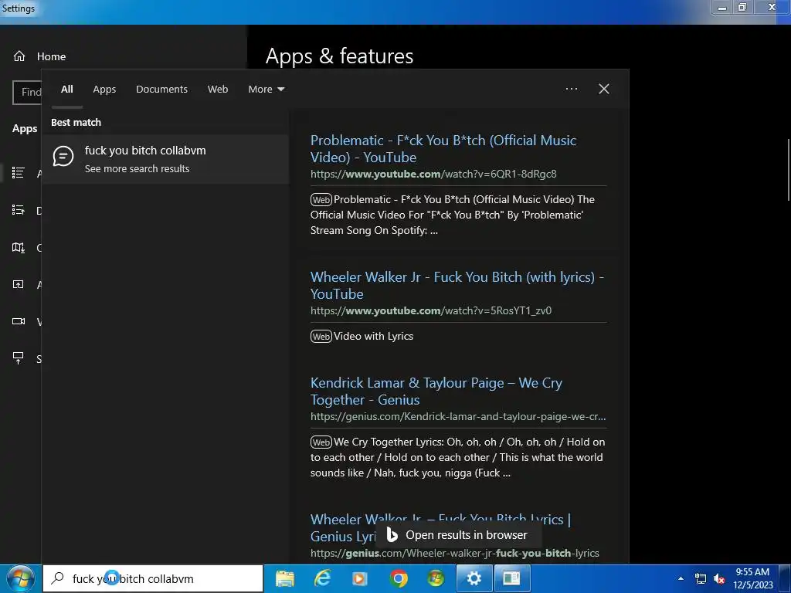Click the Startup sidebar icon
This screenshot has width=791, height=593.
pyautogui.click(x=19, y=358)
